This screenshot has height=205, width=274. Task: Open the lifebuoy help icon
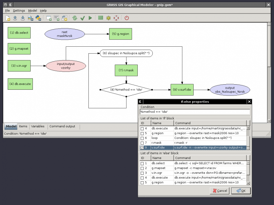(116, 18)
